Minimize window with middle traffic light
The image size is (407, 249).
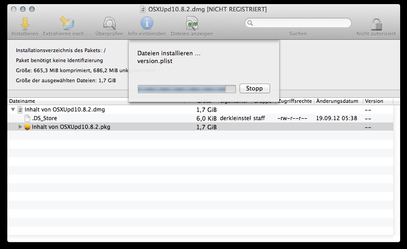click(x=23, y=9)
